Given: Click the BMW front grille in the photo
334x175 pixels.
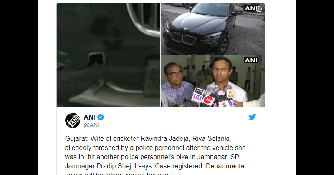Looking at the screenshot, I should (x=183, y=38).
